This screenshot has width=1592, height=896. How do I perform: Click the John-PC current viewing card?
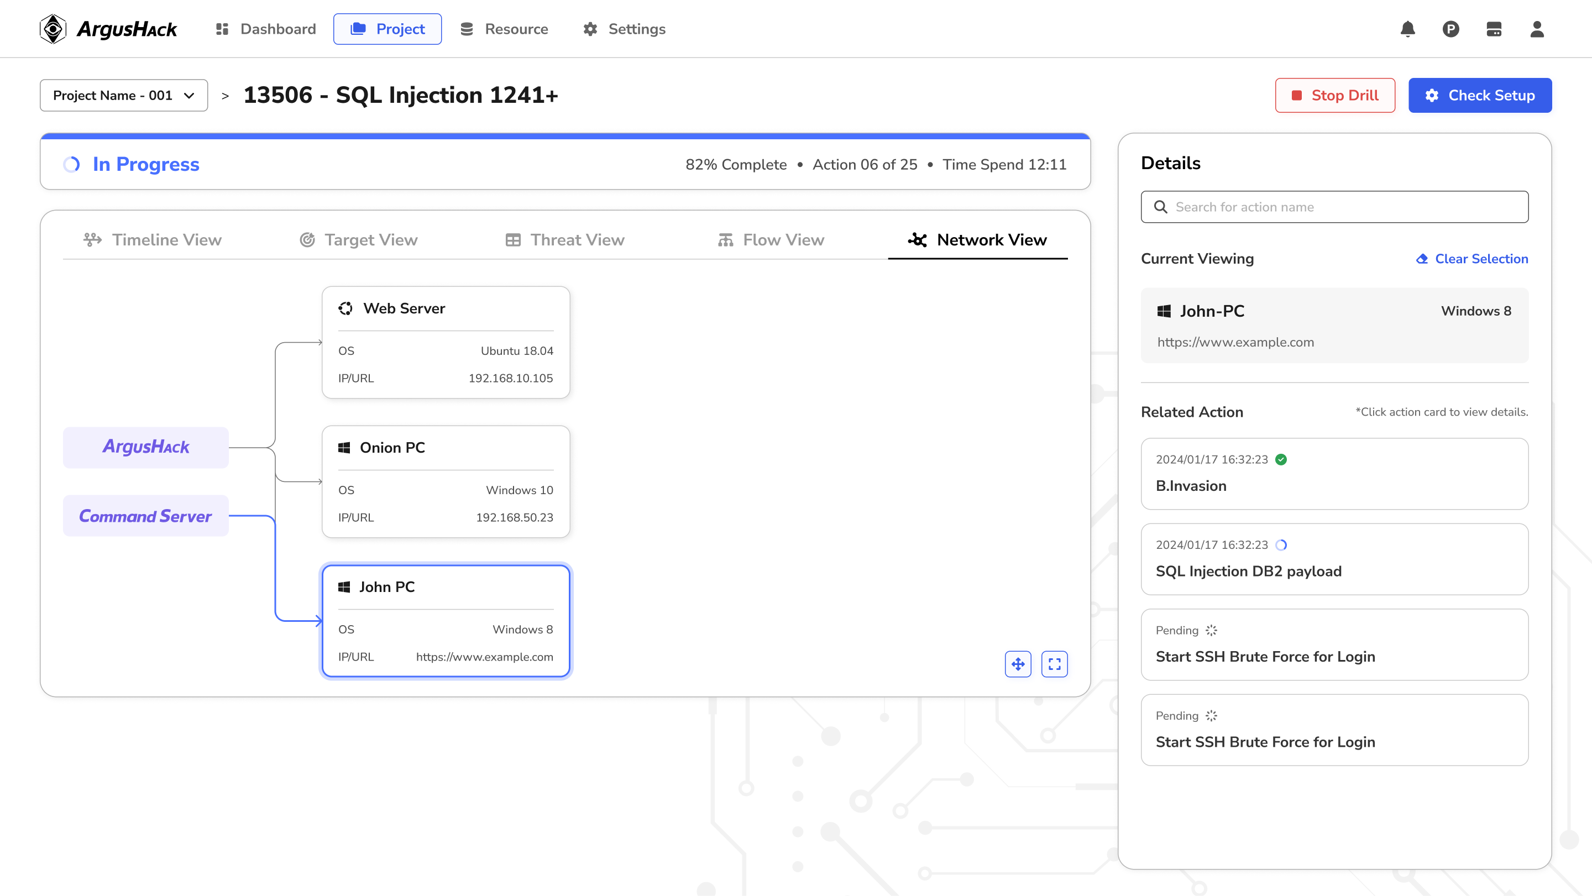[x=1335, y=326]
